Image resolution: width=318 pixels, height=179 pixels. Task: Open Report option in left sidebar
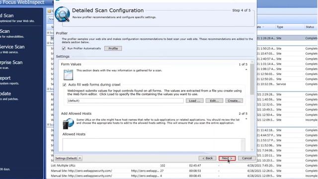[9, 80]
